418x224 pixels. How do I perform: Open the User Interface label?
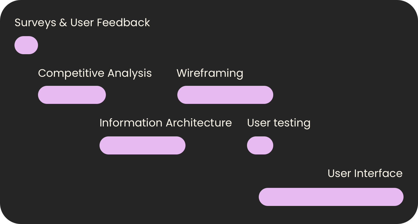pyautogui.click(x=365, y=173)
